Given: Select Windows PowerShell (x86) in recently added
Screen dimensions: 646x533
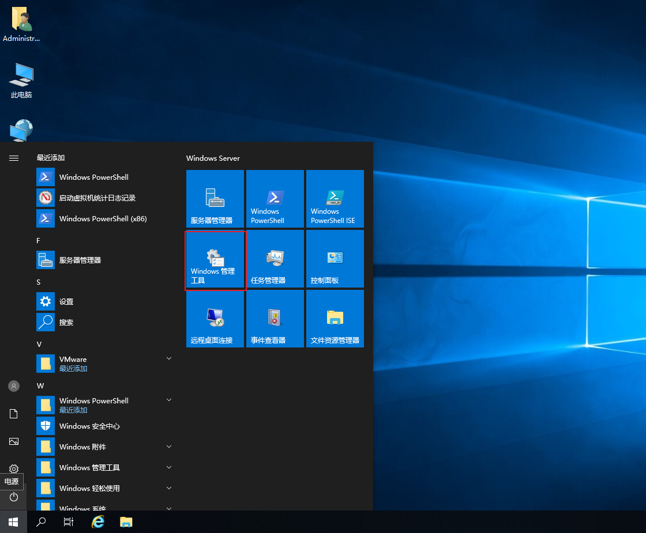Looking at the screenshot, I should pos(103,218).
